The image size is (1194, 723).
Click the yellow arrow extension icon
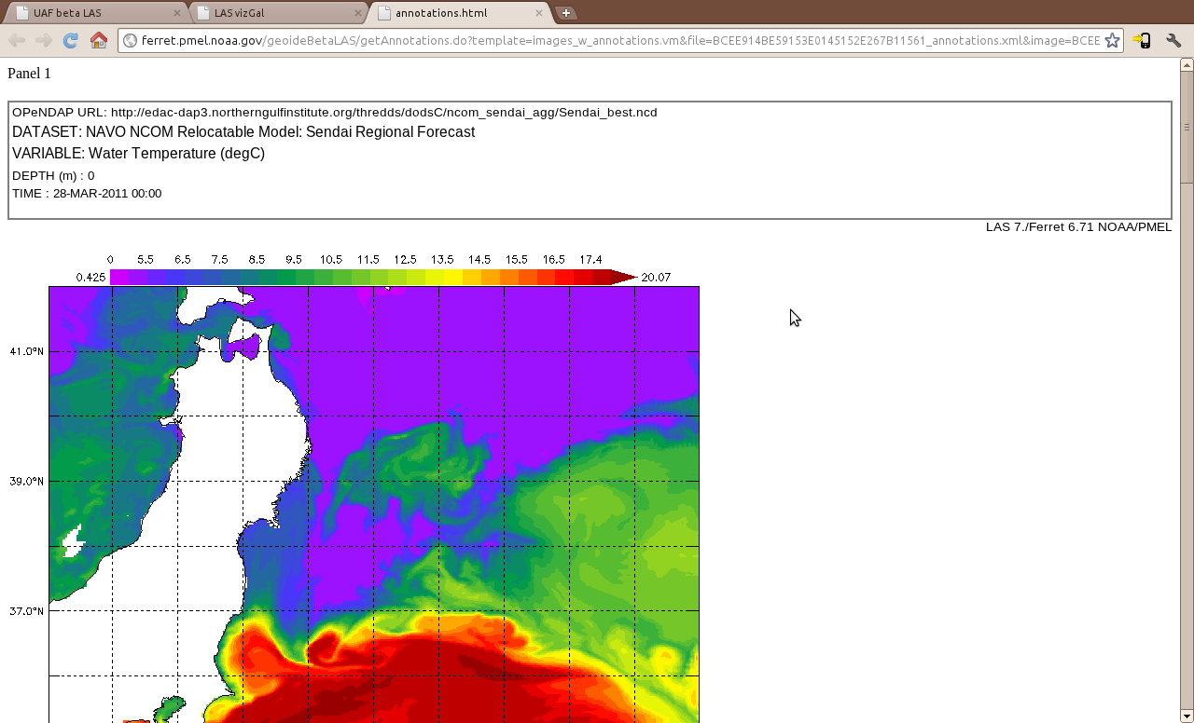pos(1142,40)
